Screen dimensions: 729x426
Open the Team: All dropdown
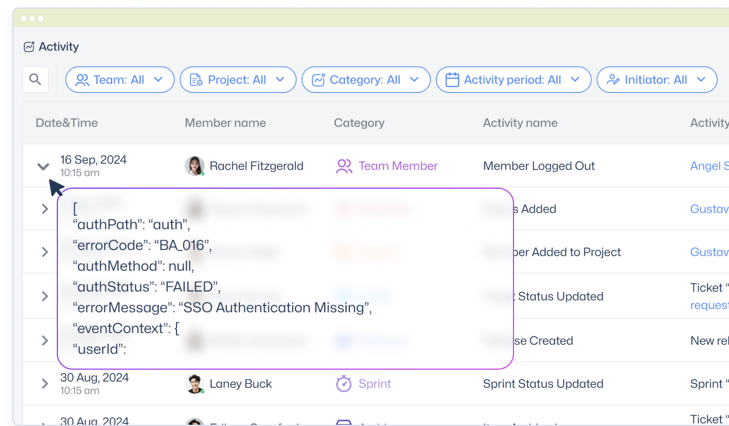(120, 80)
